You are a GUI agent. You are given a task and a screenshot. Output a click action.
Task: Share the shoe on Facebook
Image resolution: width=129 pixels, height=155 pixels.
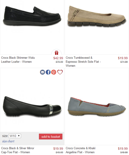(48, 72)
